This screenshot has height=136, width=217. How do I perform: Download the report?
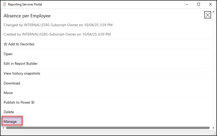tap(12, 83)
